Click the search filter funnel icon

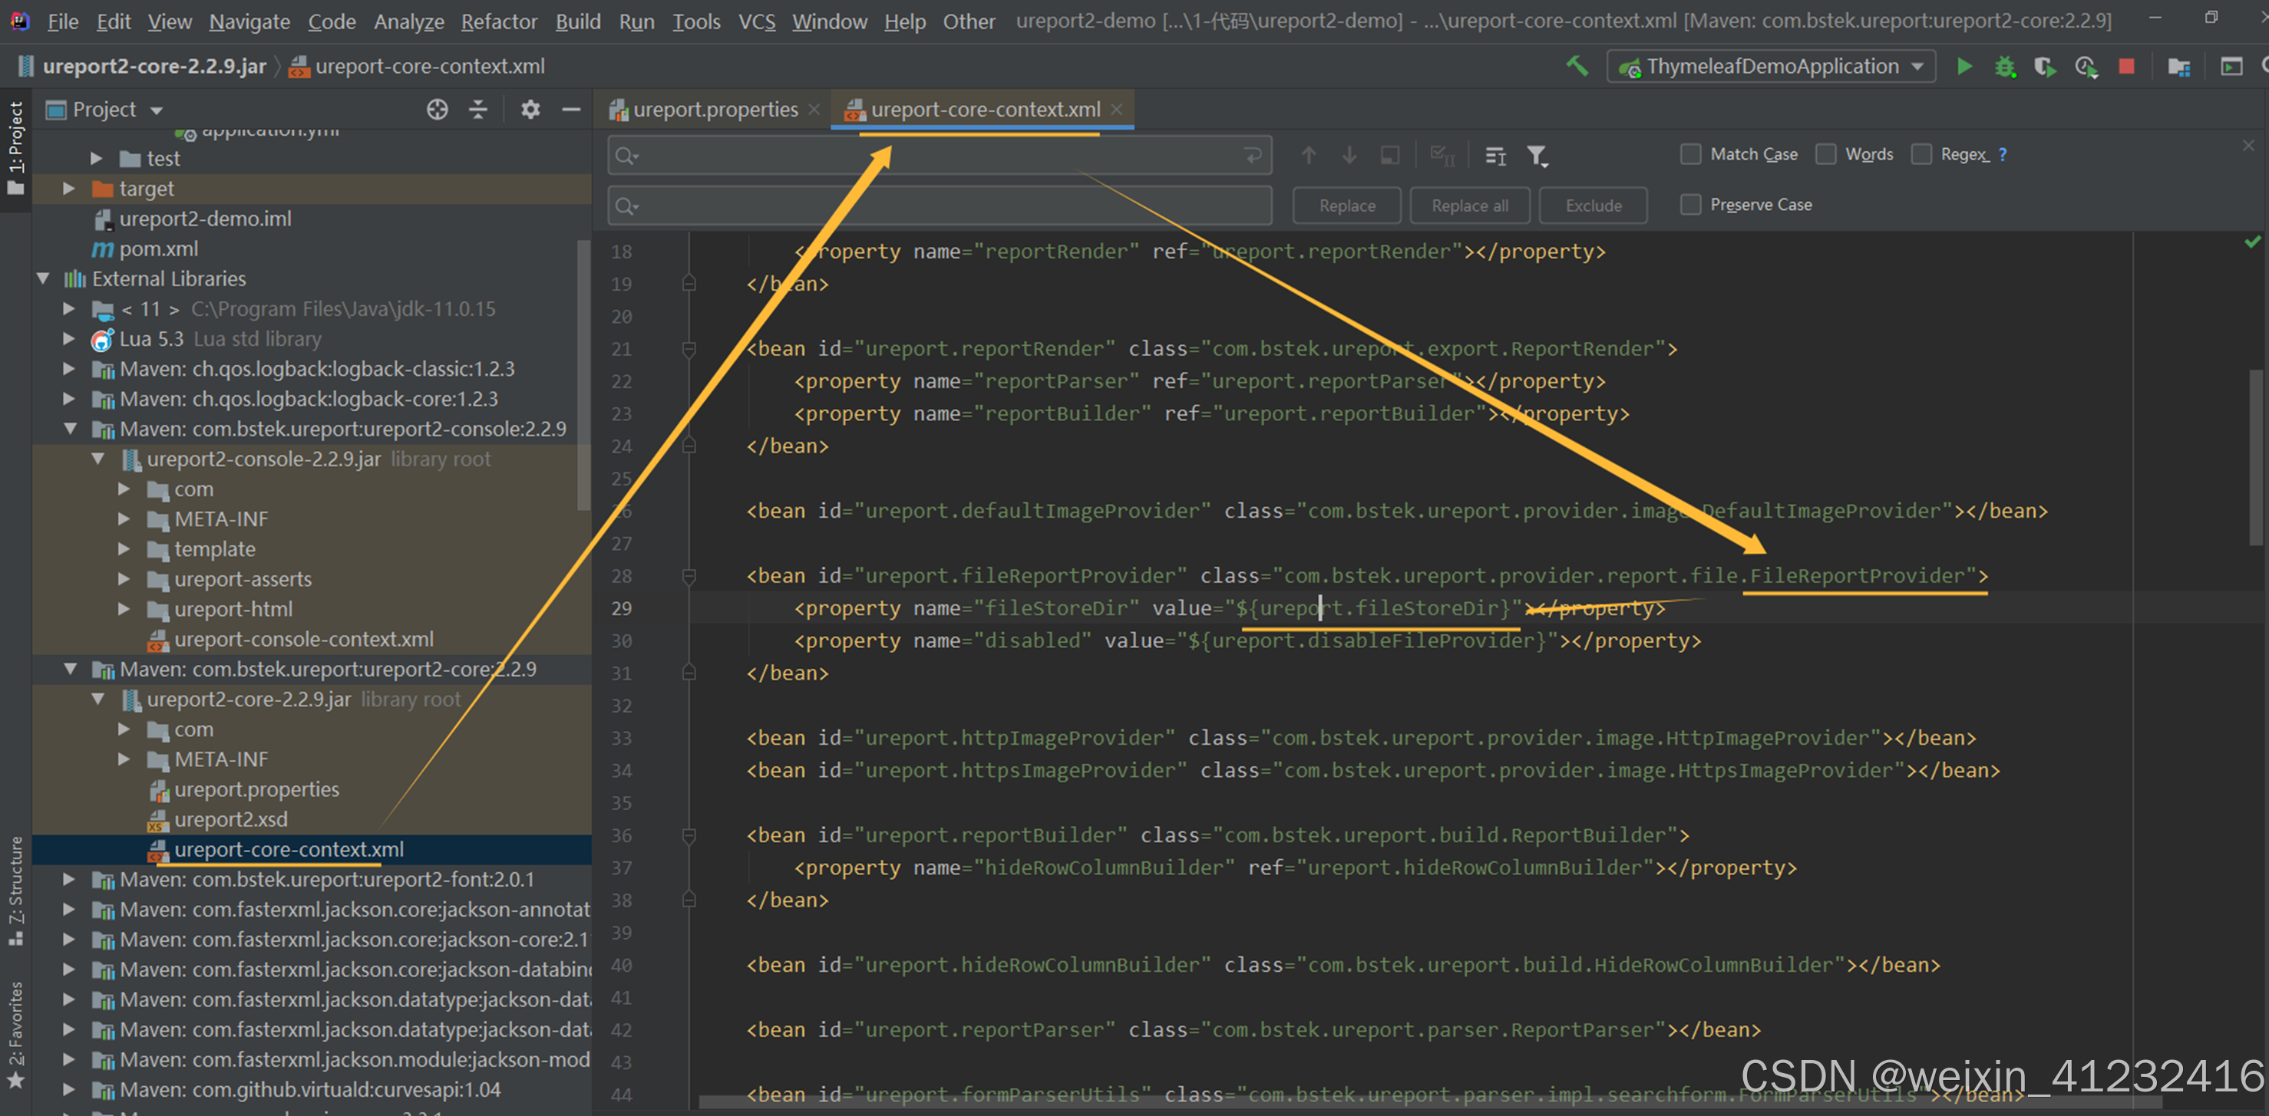pyautogui.click(x=1536, y=156)
